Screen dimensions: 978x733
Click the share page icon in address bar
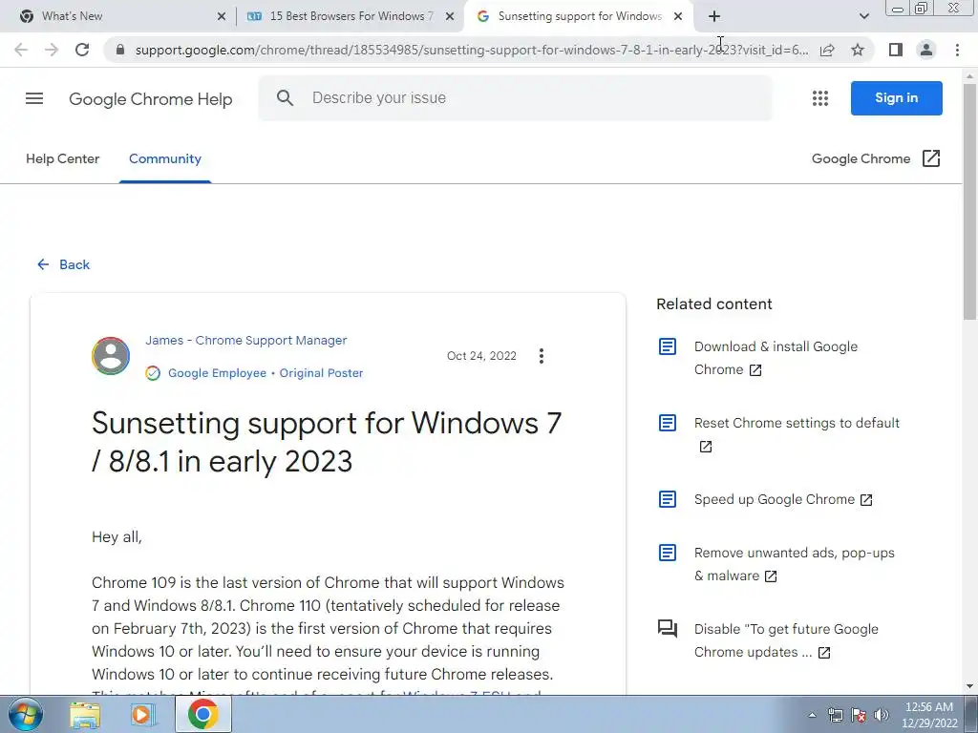coord(827,50)
